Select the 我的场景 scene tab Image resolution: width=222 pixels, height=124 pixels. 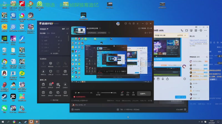click(42, 33)
